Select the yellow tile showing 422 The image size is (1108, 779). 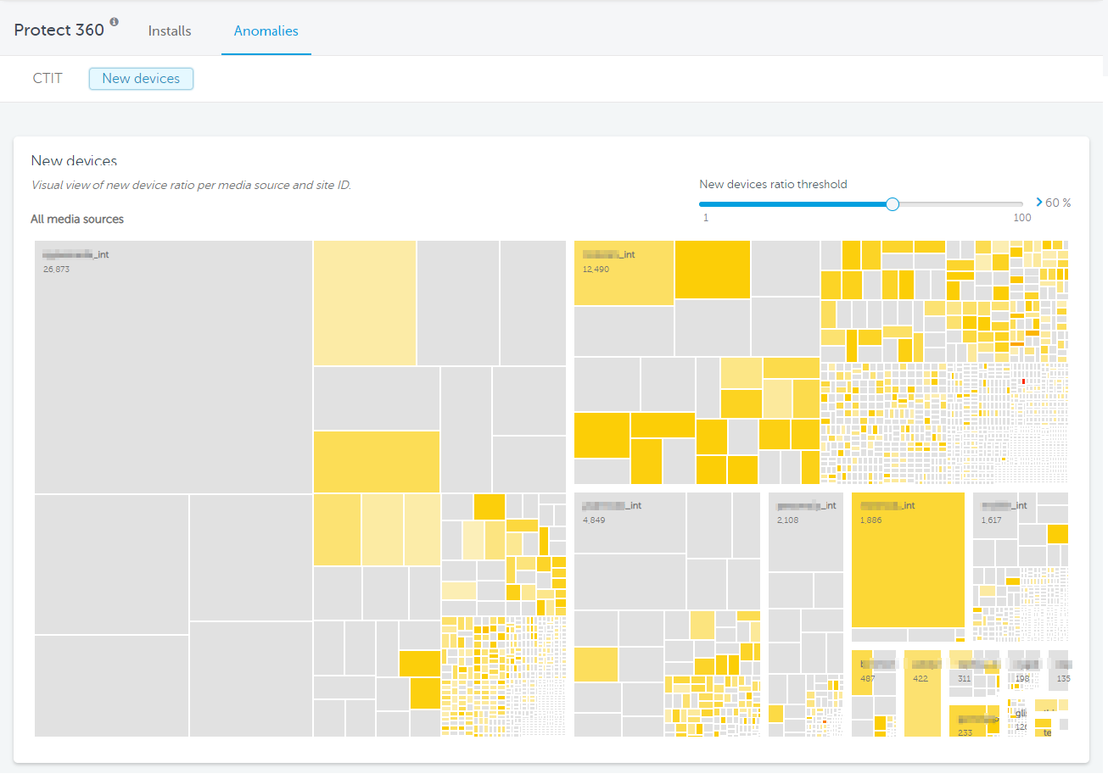922,695
